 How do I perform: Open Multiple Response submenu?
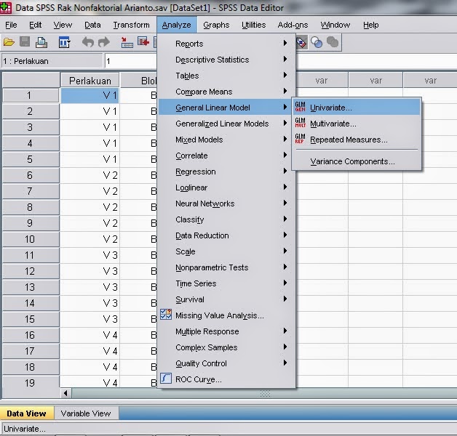226,331
